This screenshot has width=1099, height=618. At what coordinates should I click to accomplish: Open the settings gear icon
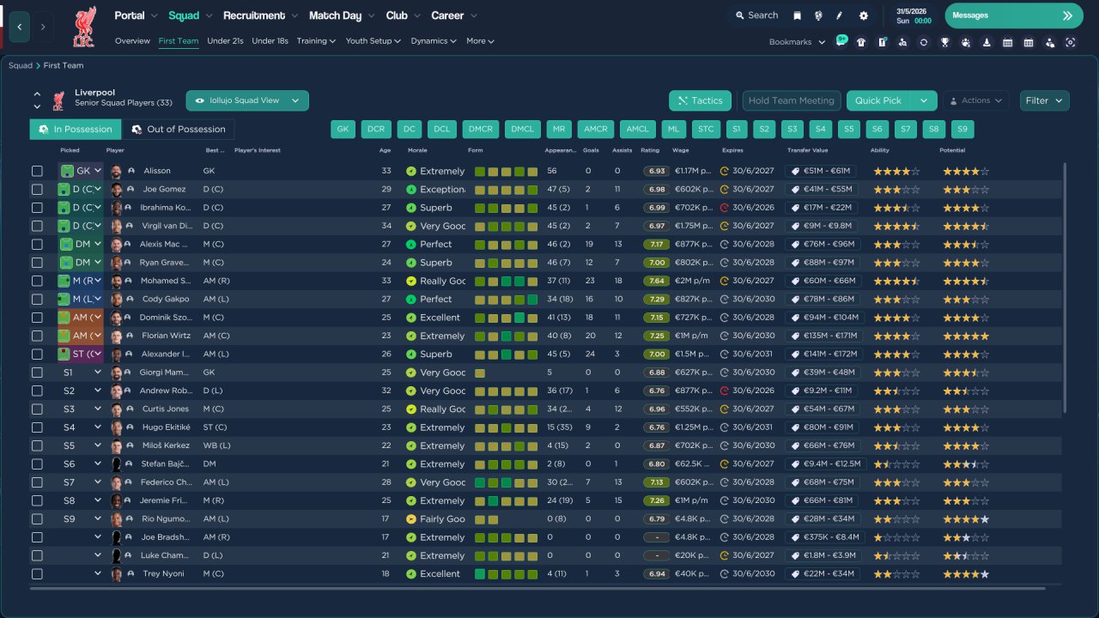(863, 15)
